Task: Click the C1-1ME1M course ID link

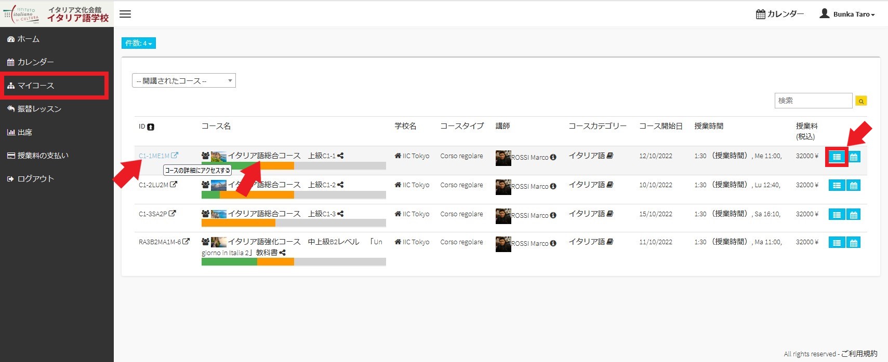Action: pos(154,156)
